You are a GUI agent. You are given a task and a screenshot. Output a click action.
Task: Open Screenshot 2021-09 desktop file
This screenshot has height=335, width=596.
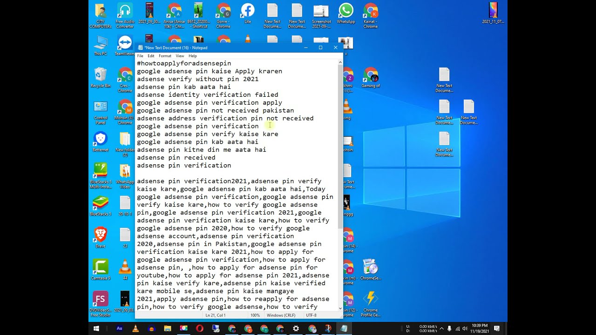[321, 16]
